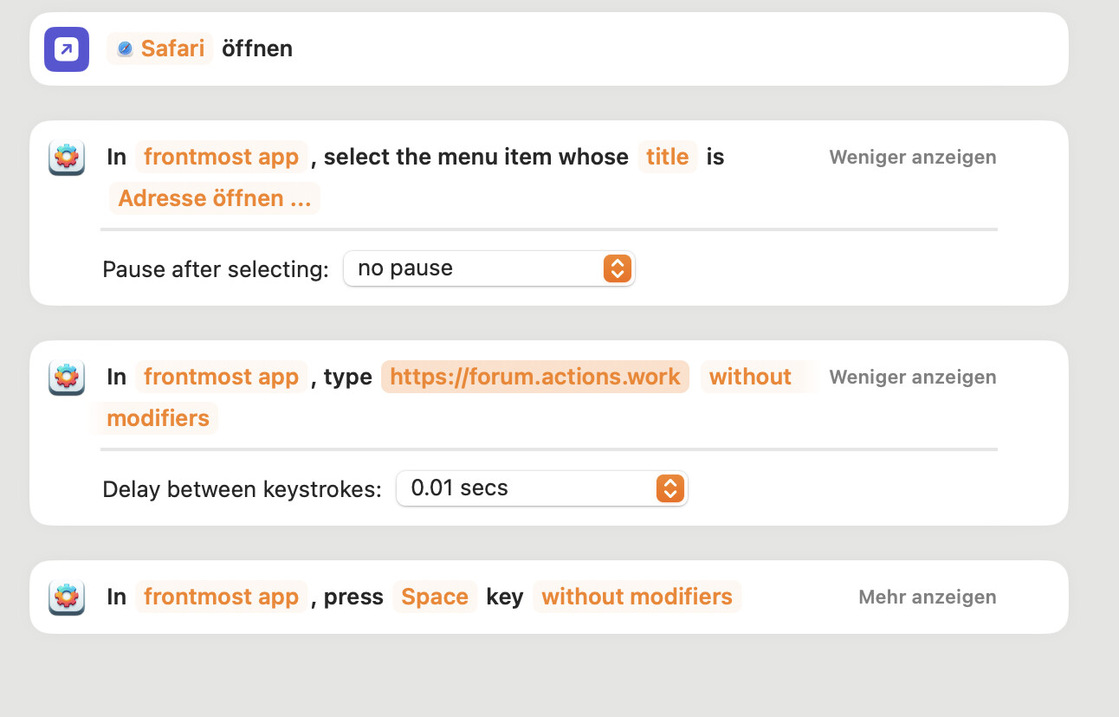Image resolution: width=1119 pixels, height=717 pixels.
Task: Change 'without modifiers' in the type action
Action: (x=749, y=377)
